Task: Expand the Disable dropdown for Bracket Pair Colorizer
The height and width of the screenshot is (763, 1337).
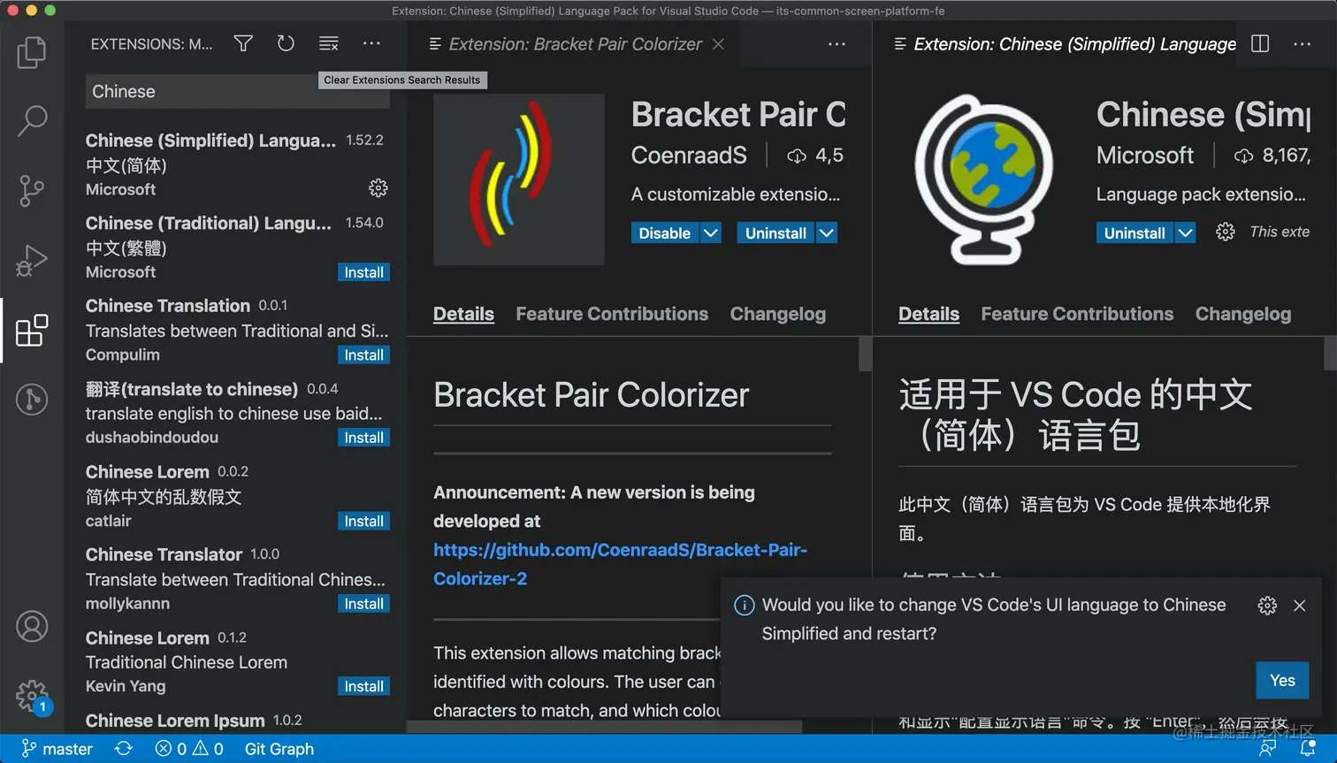Action: pos(711,233)
